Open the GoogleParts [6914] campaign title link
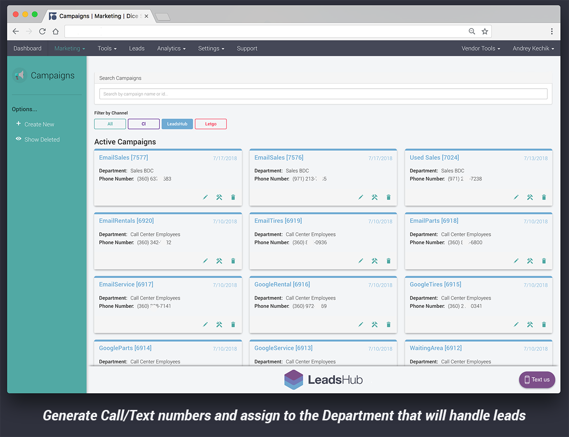The width and height of the screenshot is (569, 437). (125, 348)
